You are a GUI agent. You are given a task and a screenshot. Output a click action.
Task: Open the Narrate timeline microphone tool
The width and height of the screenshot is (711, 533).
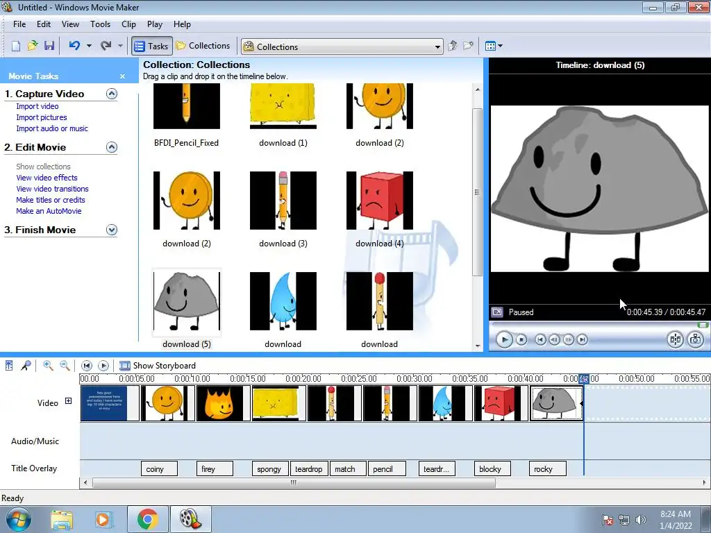point(26,366)
